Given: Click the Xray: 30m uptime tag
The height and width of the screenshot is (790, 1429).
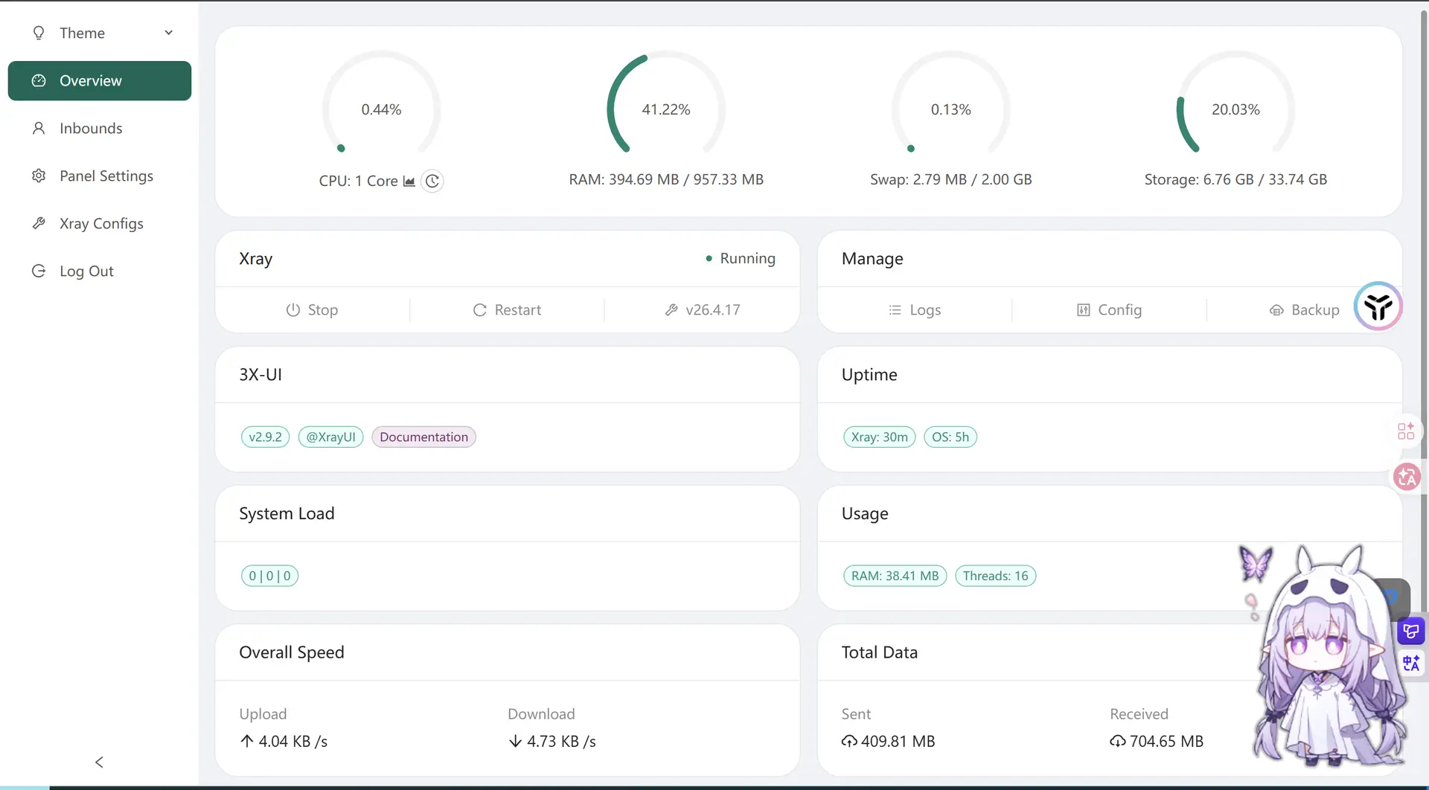Looking at the screenshot, I should pos(880,437).
